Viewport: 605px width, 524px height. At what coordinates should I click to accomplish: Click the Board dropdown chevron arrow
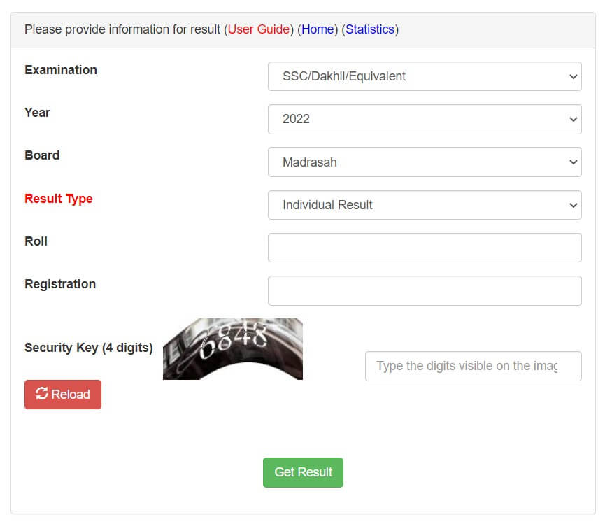tap(573, 162)
